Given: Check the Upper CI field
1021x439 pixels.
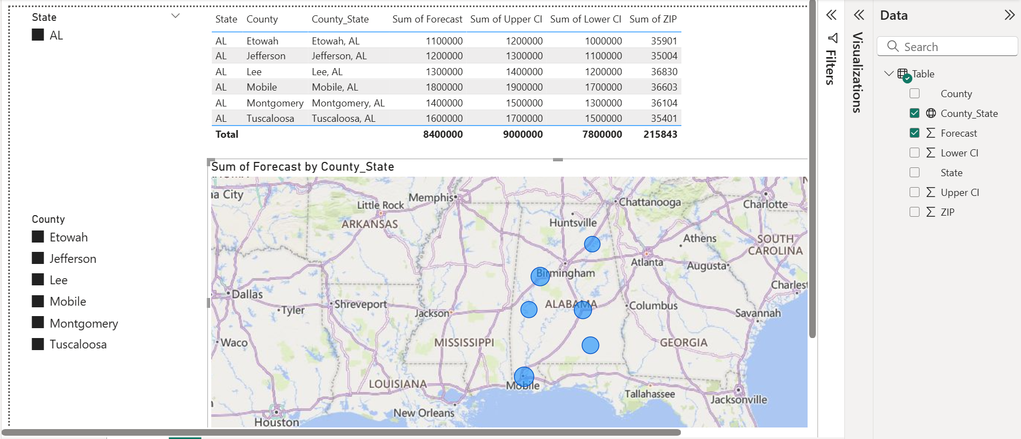Looking at the screenshot, I should click(x=915, y=192).
